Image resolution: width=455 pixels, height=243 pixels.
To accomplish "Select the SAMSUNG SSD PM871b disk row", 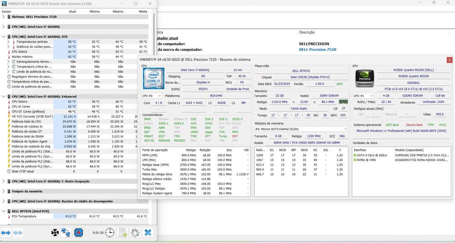I will pos(402,155).
